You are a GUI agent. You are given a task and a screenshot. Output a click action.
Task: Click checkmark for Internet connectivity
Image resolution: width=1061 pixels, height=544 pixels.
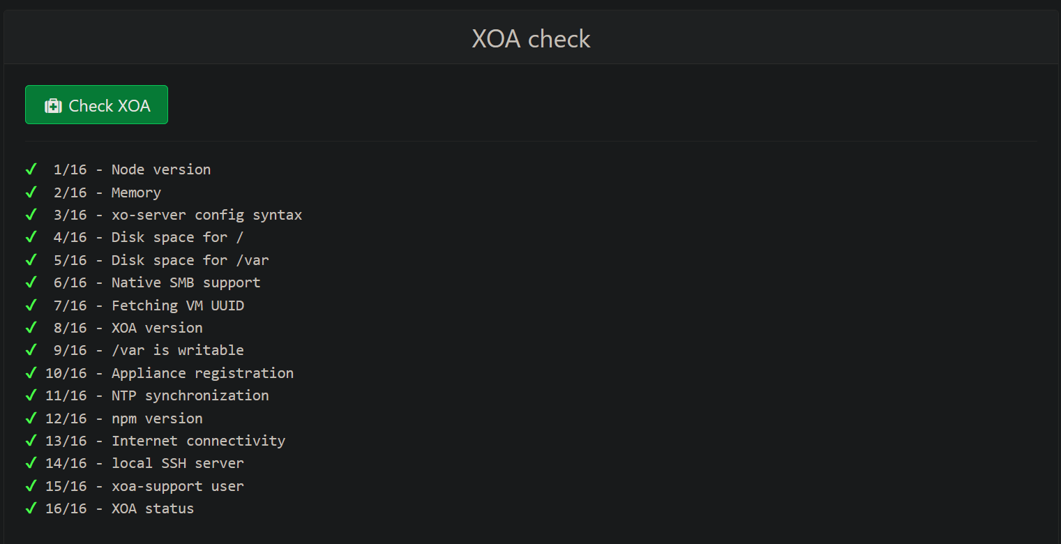31,441
